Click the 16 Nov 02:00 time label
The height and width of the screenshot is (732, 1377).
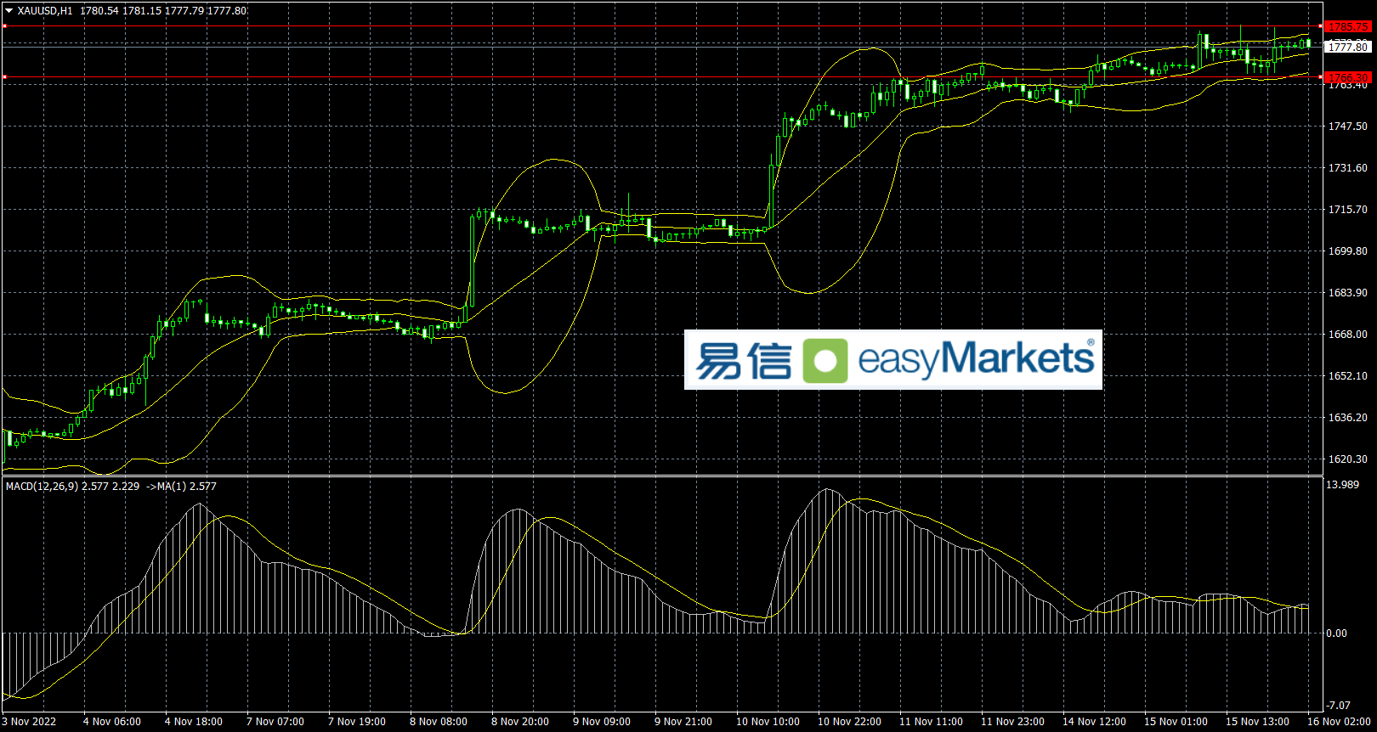tap(1339, 722)
